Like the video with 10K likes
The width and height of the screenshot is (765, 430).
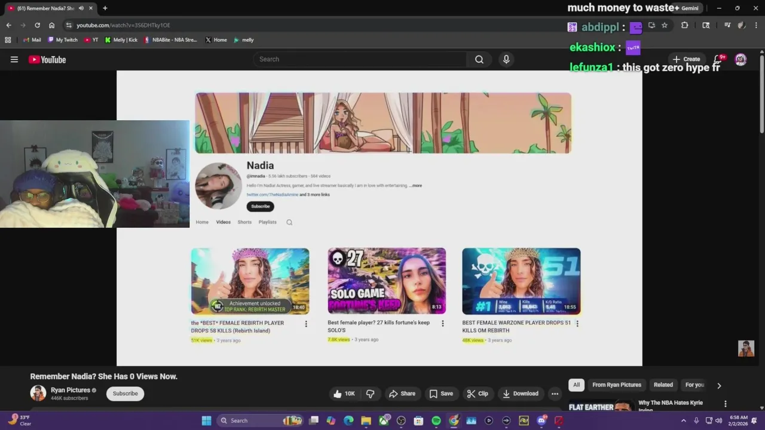(x=344, y=394)
